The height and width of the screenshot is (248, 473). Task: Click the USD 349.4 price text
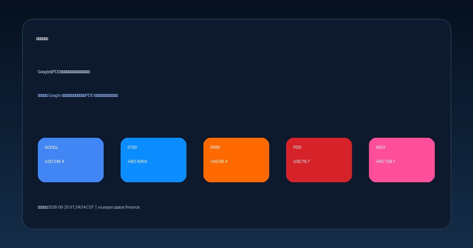(54, 161)
